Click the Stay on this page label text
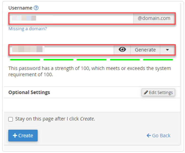185x153 pixels. click(55, 119)
